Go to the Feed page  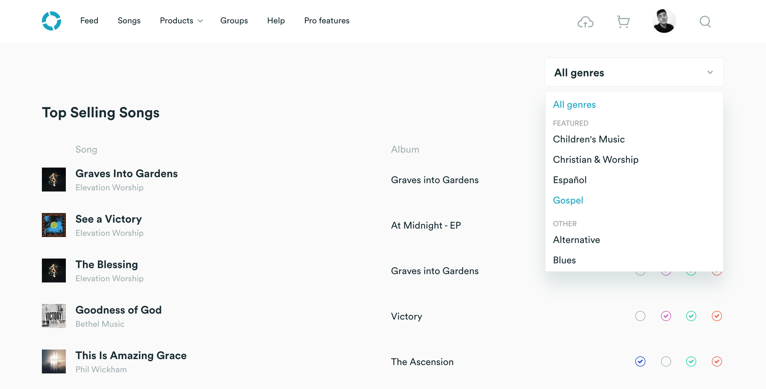[x=89, y=21]
